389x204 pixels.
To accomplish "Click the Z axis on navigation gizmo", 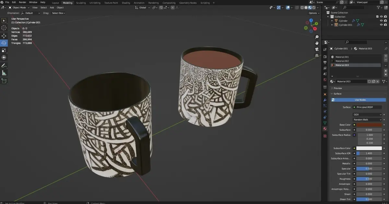I will 311,20.
